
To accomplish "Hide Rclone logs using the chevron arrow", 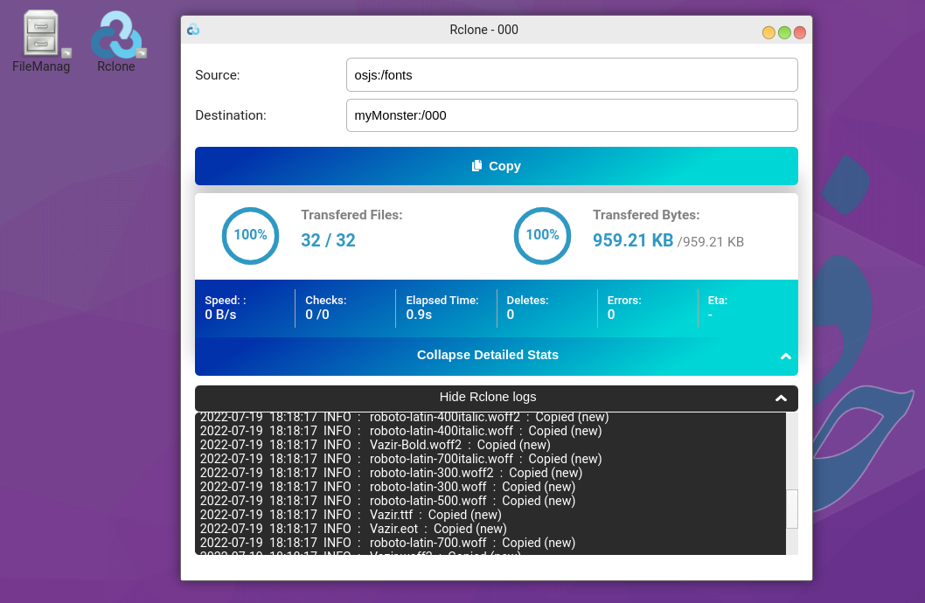I will coord(781,399).
